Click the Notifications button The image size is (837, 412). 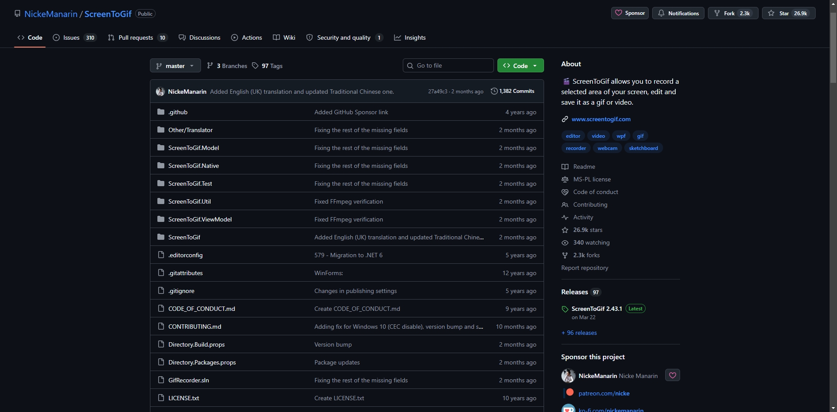pyautogui.click(x=678, y=13)
